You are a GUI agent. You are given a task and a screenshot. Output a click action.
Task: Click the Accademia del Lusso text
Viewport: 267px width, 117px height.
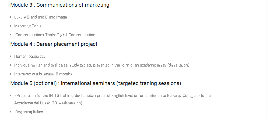[x=32, y=103]
